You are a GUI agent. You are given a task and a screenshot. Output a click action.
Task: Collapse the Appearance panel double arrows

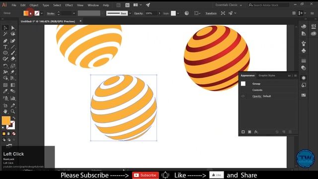coord(289,76)
